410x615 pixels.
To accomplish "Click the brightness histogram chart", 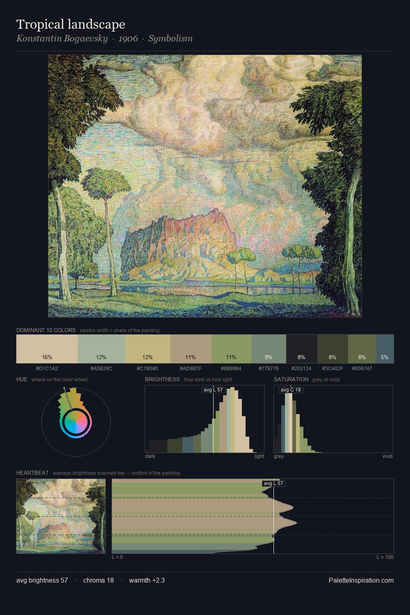I will 205,419.
